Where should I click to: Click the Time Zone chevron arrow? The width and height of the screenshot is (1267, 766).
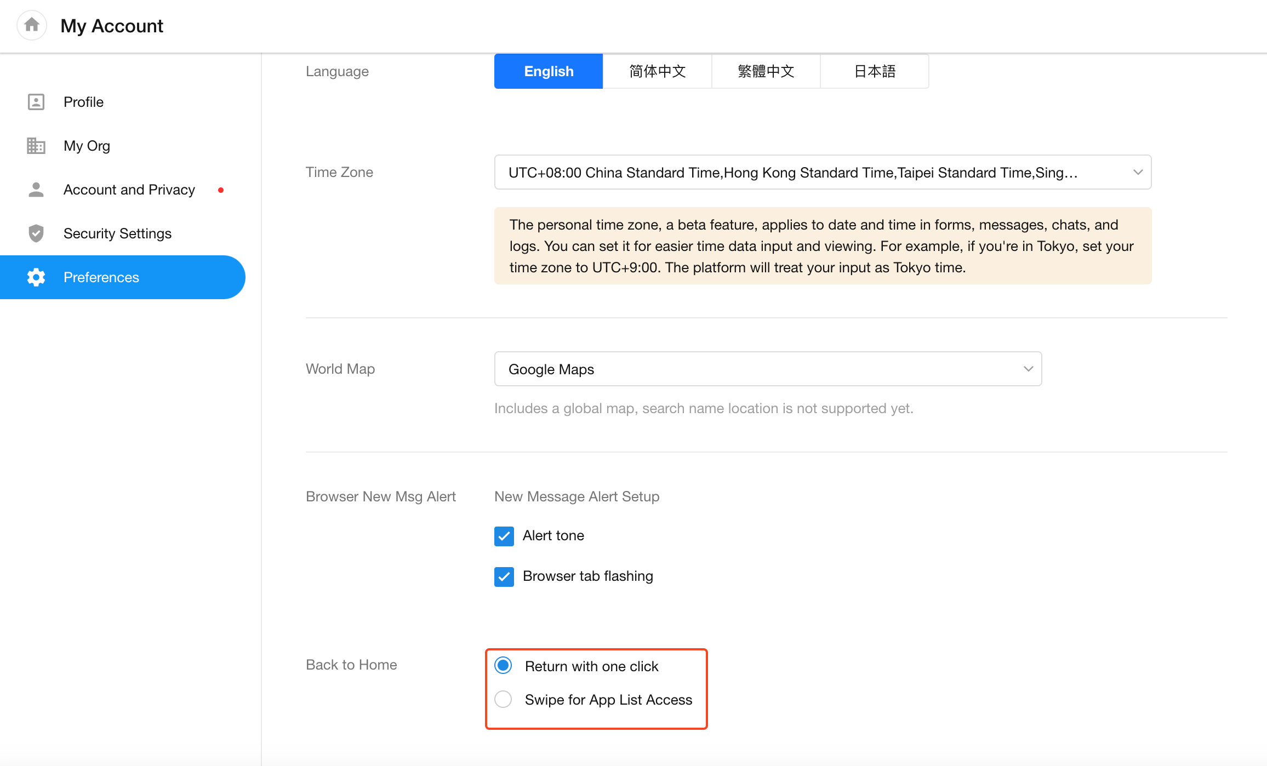pyautogui.click(x=1138, y=172)
